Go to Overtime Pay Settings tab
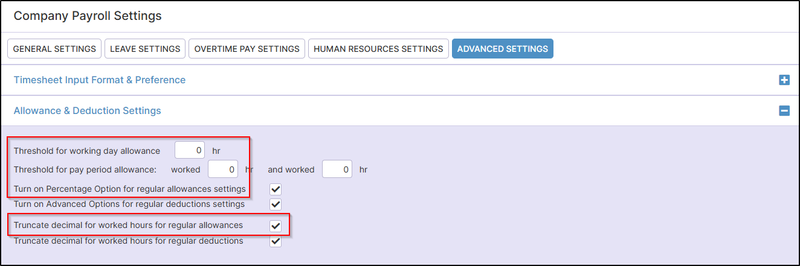 247,49
